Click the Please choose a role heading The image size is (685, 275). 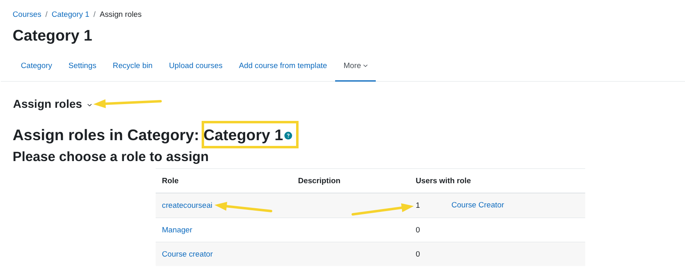[x=110, y=157]
